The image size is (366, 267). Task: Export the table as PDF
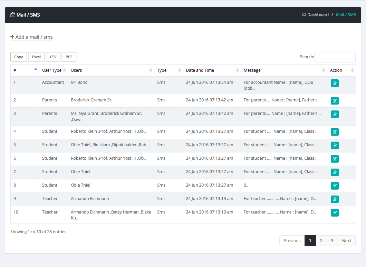(69, 57)
